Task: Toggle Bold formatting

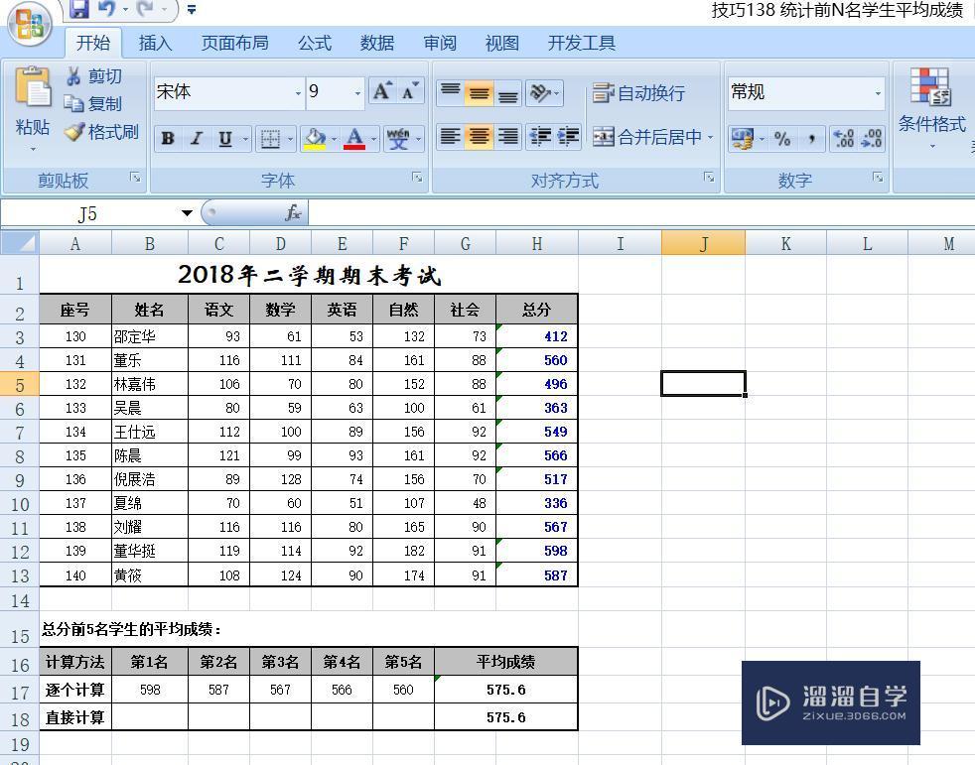Action: tap(167, 139)
